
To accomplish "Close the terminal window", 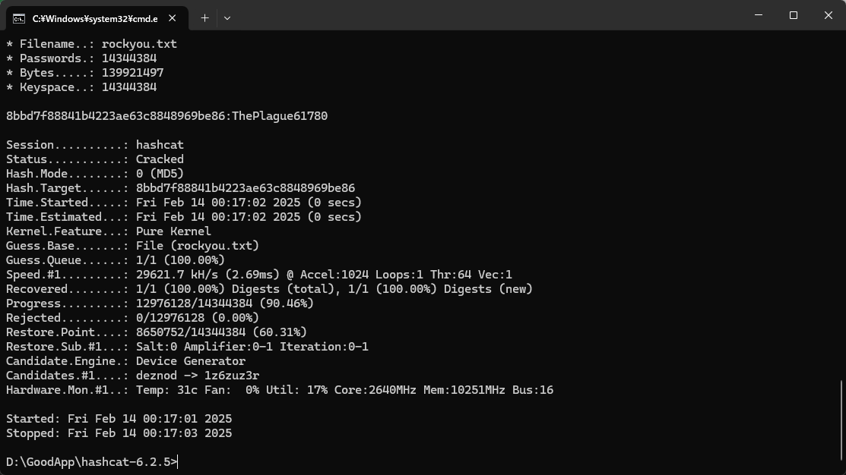I will pos(829,15).
